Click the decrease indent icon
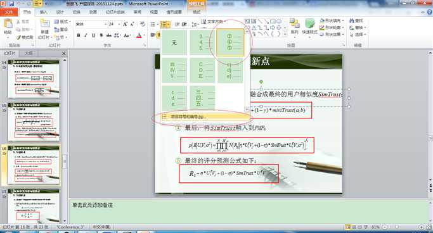This screenshot has height=233, width=433. pyautogui.click(x=178, y=24)
